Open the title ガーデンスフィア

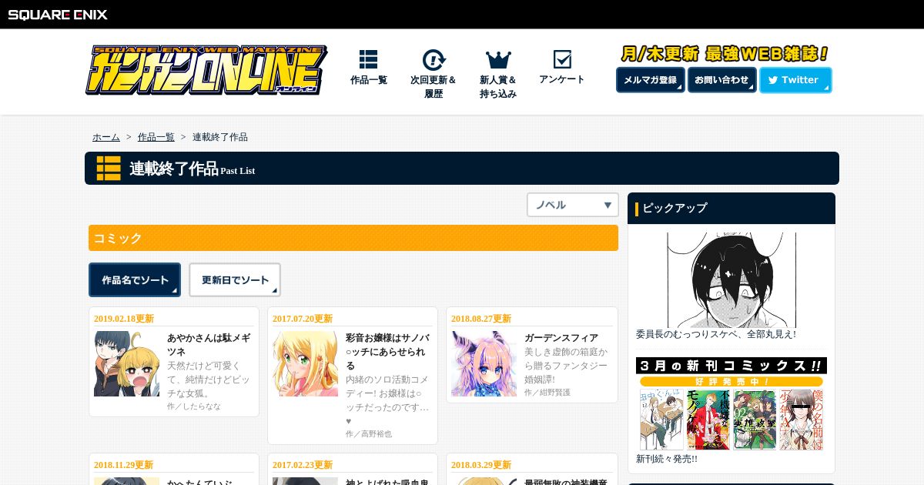click(561, 338)
